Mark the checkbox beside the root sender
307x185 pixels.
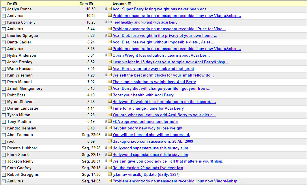click(x=4, y=142)
